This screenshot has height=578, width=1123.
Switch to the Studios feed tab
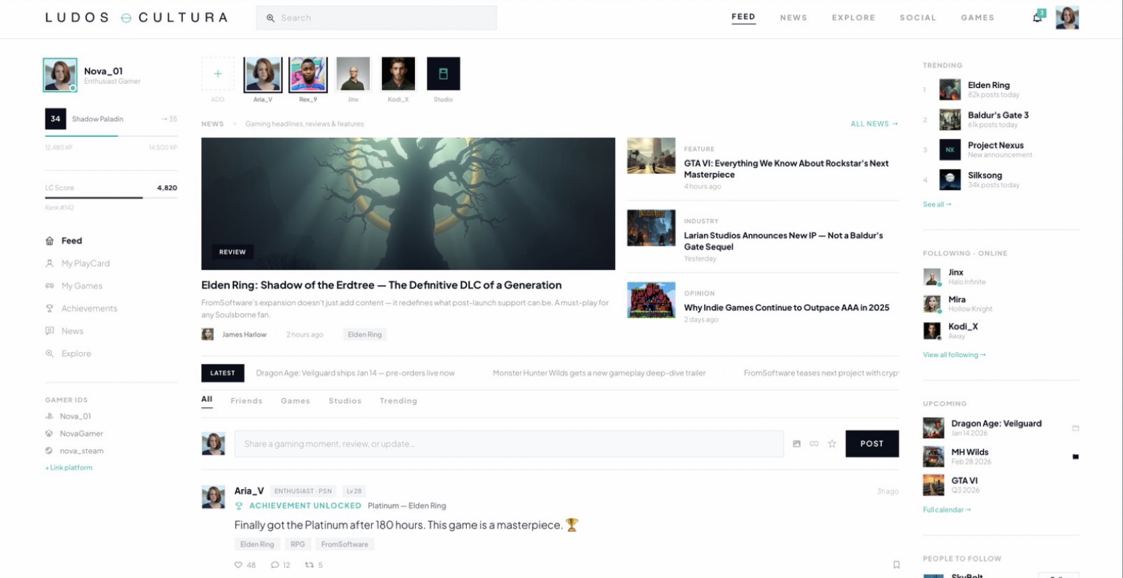[x=345, y=401]
